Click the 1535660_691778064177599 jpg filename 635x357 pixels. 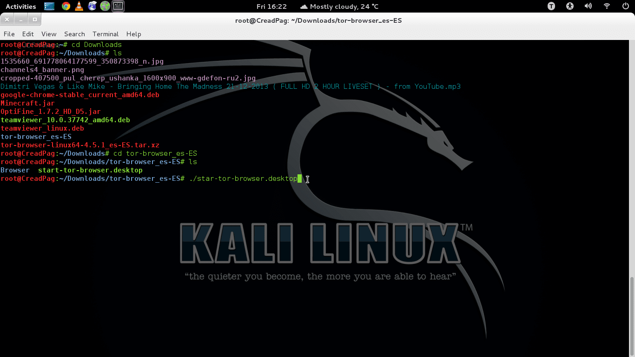(82, 61)
